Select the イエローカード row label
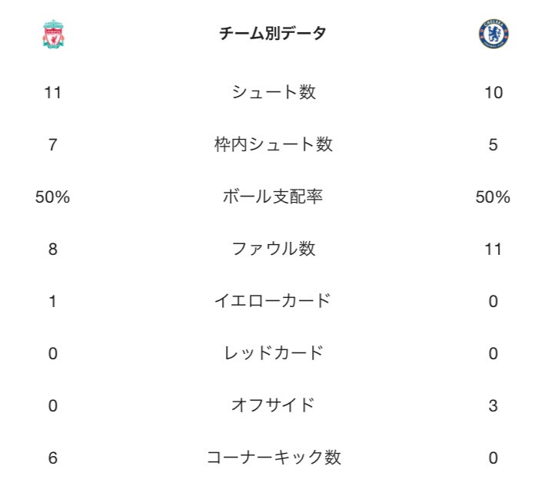Screen dimensions: 548x499 click(273, 301)
